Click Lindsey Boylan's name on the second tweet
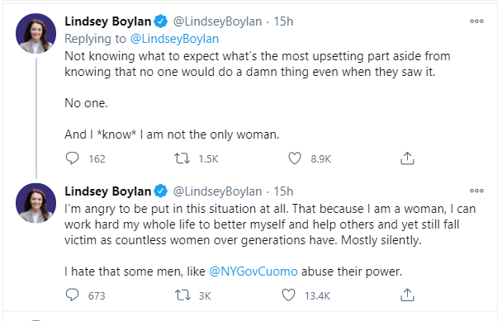The height and width of the screenshot is (321, 502). [x=108, y=191]
